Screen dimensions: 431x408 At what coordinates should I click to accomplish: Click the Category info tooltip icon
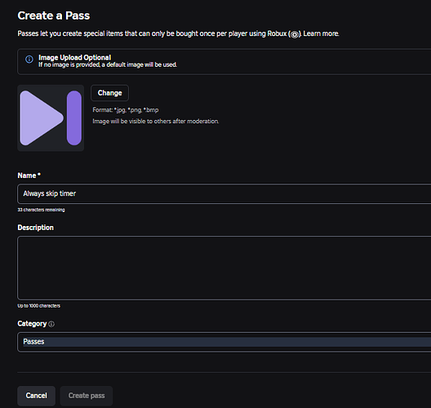click(51, 324)
